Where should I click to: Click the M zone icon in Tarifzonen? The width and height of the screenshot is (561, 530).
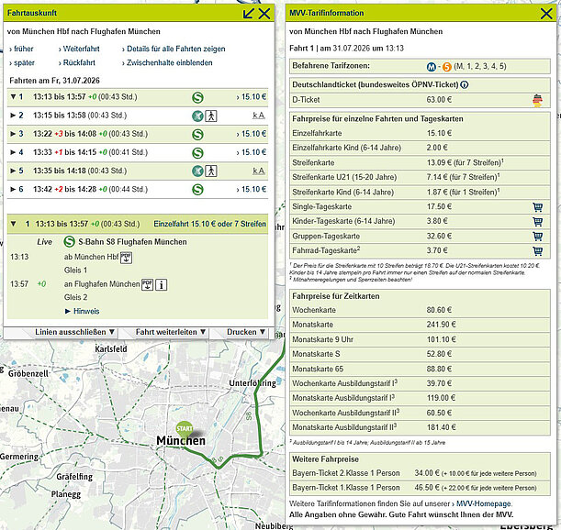pos(432,66)
